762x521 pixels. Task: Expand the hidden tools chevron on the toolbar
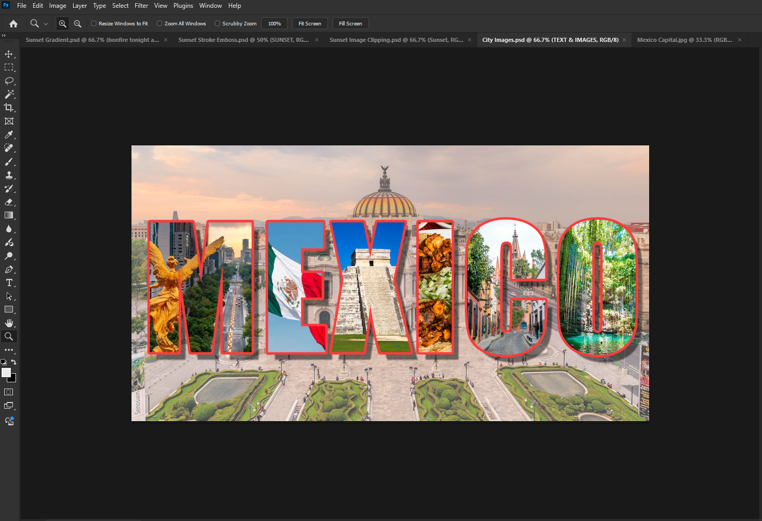[4, 36]
